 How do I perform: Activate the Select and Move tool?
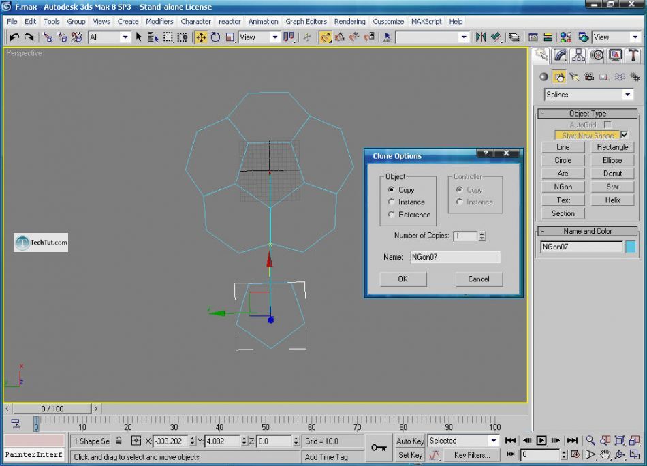click(x=201, y=37)
